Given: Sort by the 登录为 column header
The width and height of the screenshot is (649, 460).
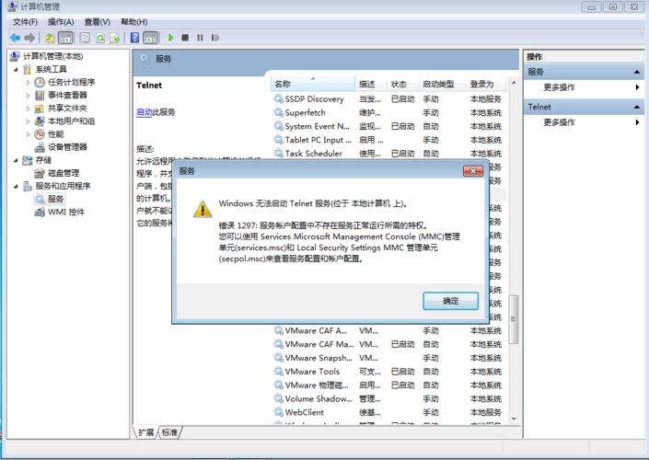Looking at the screenshot, I should 486,84.
